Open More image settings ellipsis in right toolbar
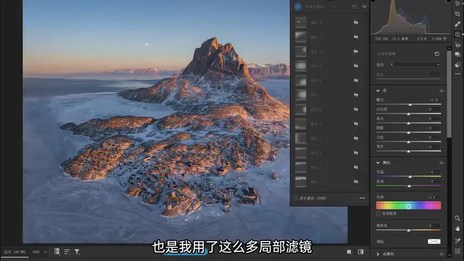This screenshot has height=261, width=464. click(457, 74)
